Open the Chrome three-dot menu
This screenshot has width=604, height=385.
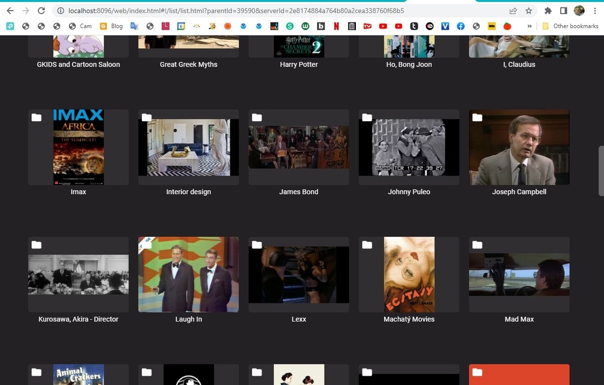tap(594, 11)
